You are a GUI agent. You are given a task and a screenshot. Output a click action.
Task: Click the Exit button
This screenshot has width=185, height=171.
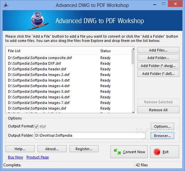[165, 152]
